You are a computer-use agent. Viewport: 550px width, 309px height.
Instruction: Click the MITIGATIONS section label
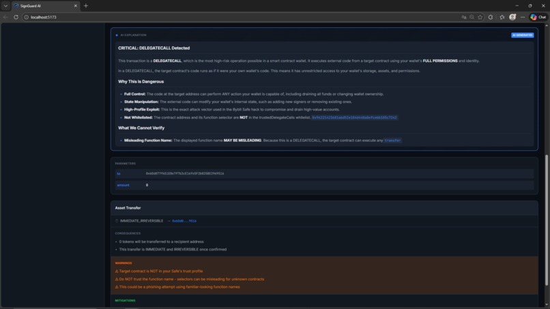pyautogui.click(x=126, y=301)
